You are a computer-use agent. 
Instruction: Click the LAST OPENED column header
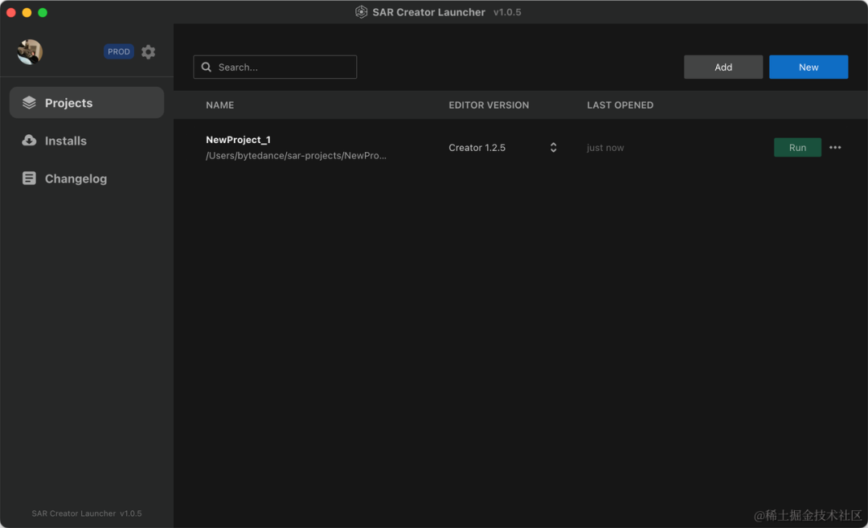620,105
